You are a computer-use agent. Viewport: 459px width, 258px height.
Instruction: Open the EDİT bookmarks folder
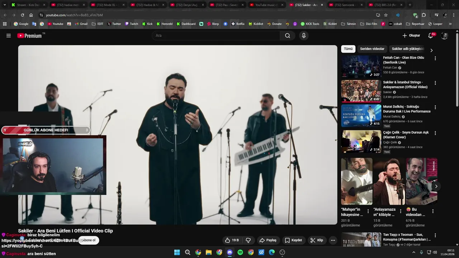[x=98, y=24]
